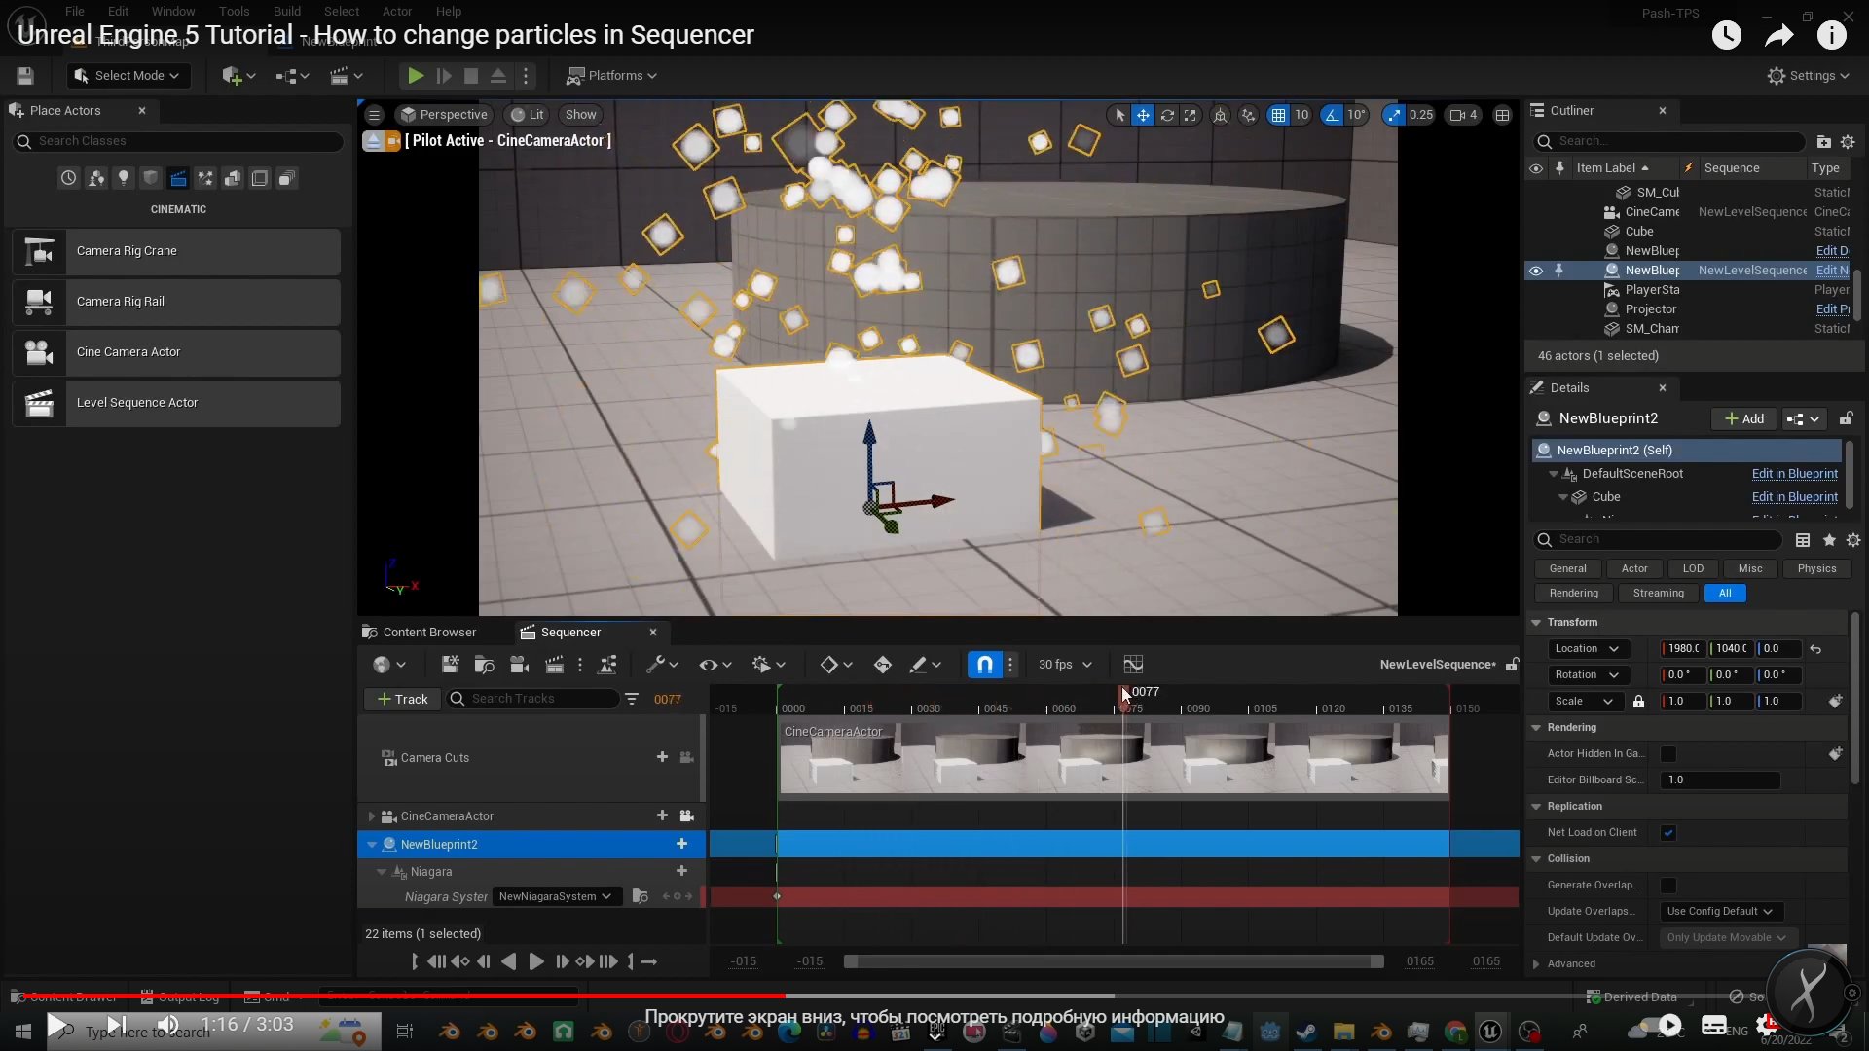The image size is (1869, 1051).
Task: Expand the Advanced section in Details
Action: (1536, 964)
